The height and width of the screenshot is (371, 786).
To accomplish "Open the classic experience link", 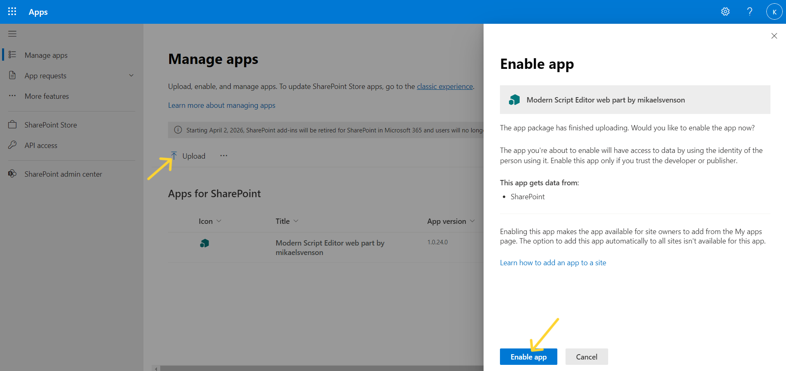I will [x=445, y=86].
